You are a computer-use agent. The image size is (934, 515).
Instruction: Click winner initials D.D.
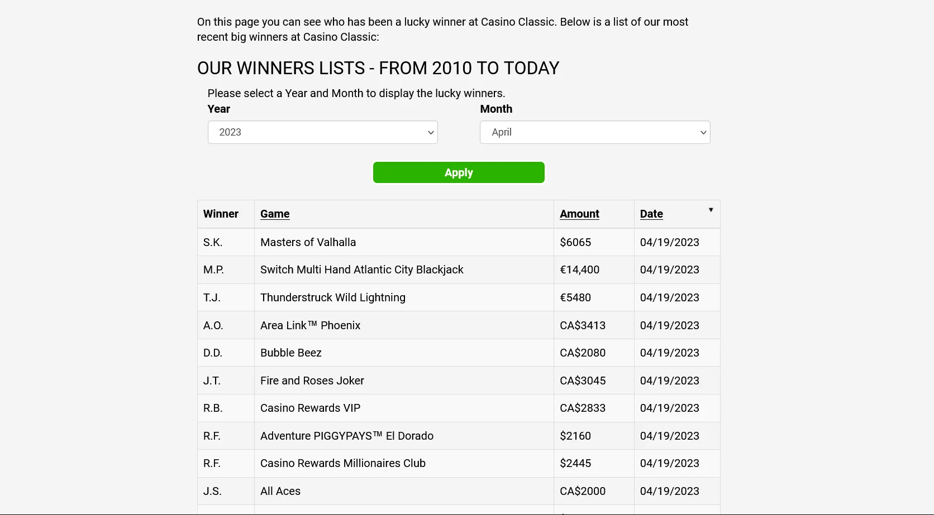click(x=213, y=353)
